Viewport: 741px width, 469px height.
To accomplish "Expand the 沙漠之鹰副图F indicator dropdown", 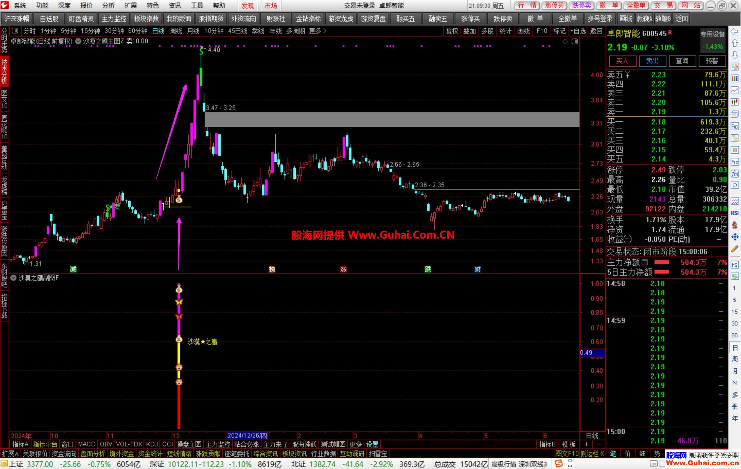I will [x=13, y=278].
